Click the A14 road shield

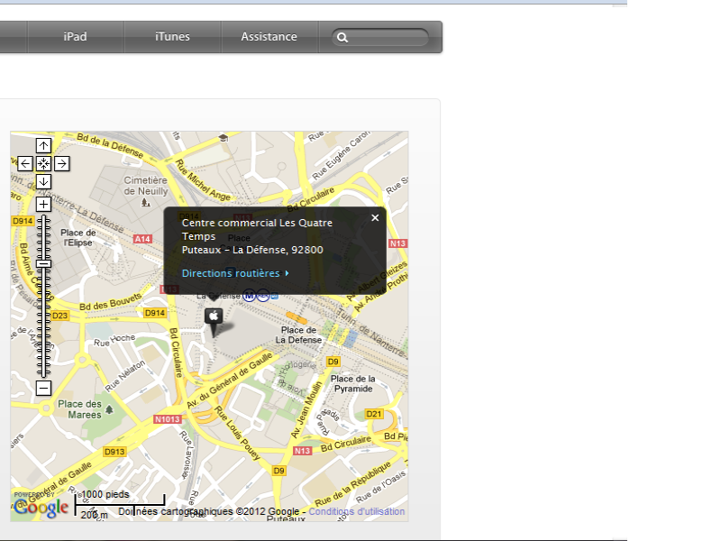pos(142,239)
